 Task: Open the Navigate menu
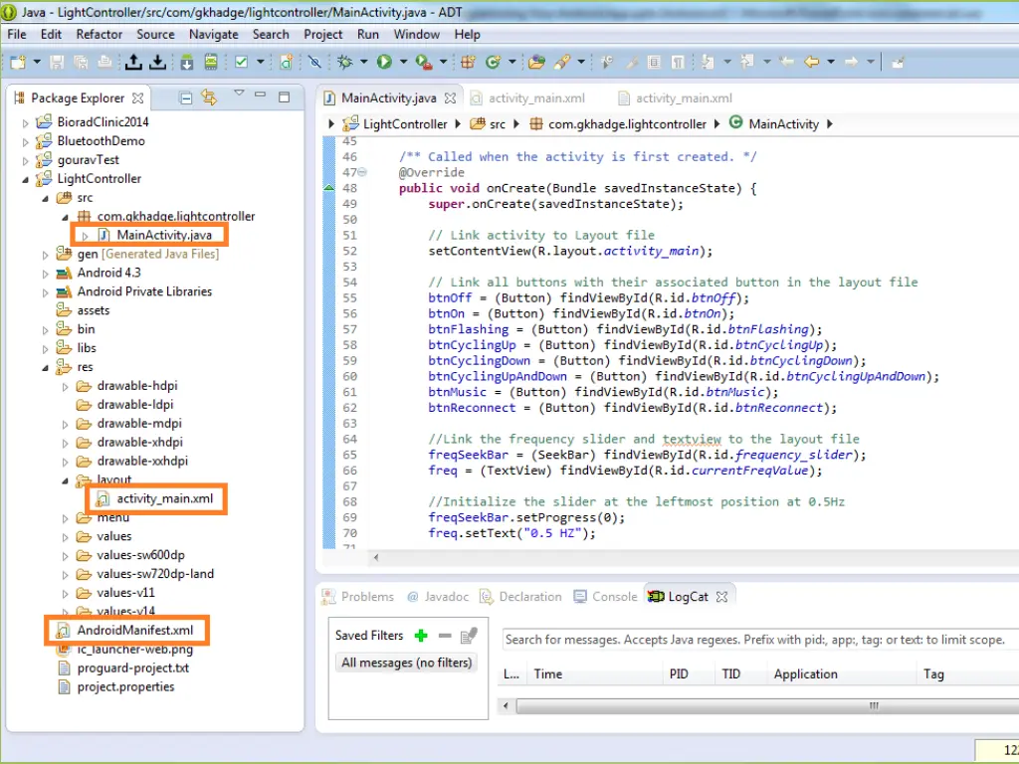point(214,35)
